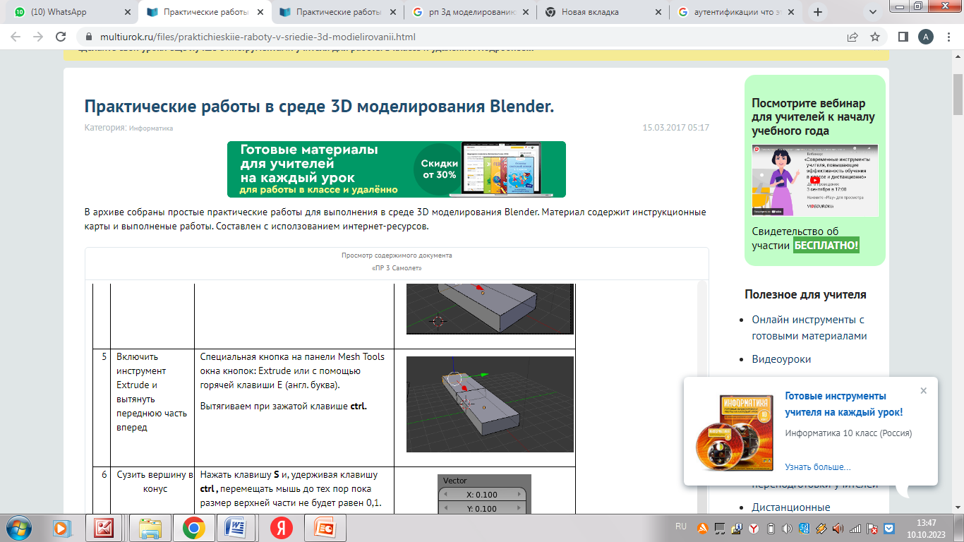Click the Extrude step Blender screenshot
The width and height of the screenshot is (964, 542).
490,404
